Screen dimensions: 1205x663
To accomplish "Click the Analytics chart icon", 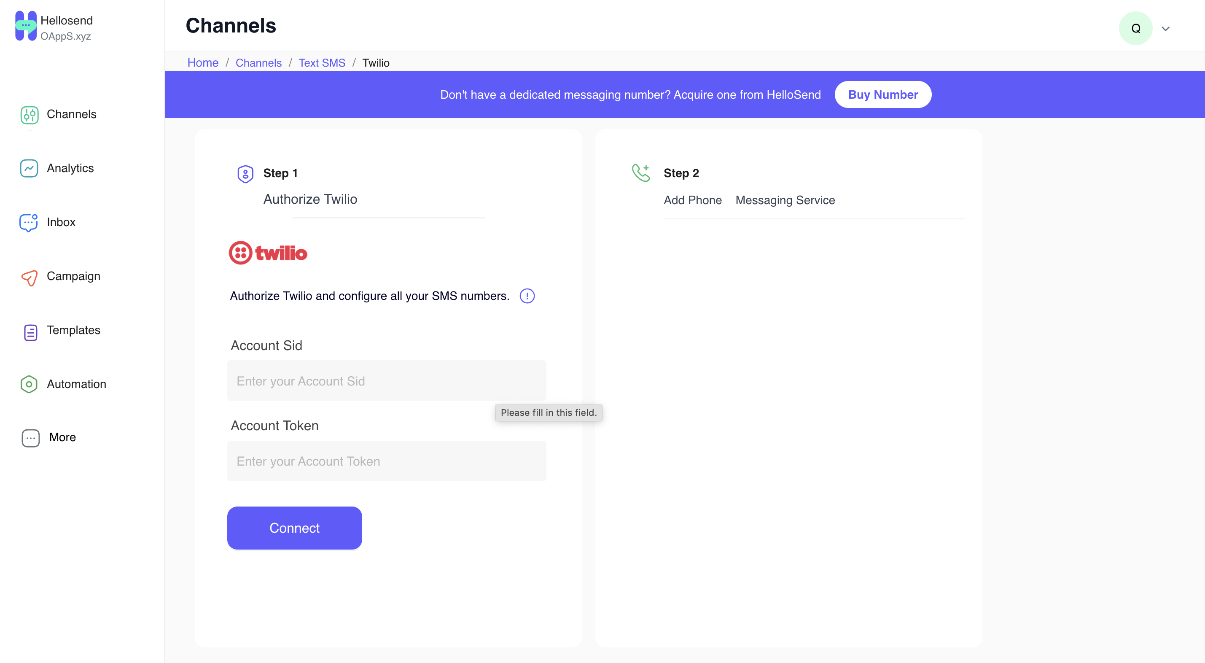I will click(x=29, y=168).
